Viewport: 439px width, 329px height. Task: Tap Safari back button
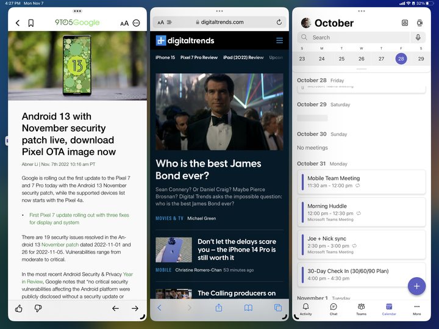(159, 308)
